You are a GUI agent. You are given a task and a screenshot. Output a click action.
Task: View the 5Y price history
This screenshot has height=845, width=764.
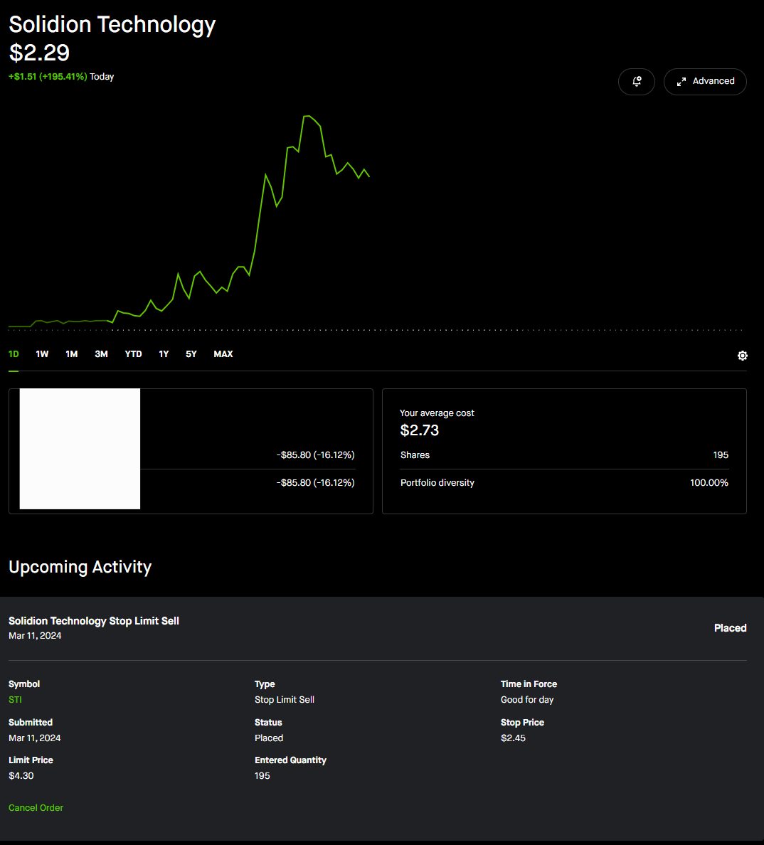(x=190, y=354)
